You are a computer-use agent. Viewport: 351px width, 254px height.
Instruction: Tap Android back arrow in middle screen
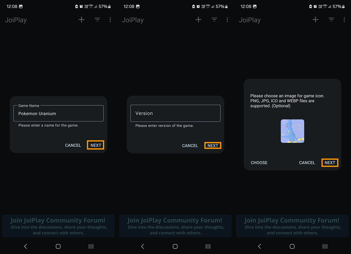(143, 246)
